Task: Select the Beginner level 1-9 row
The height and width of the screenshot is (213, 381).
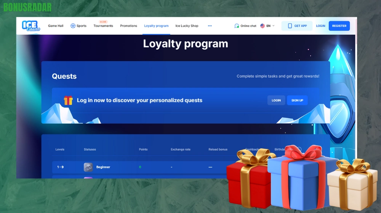Action: pyautogui.click(x=139, y=167)
